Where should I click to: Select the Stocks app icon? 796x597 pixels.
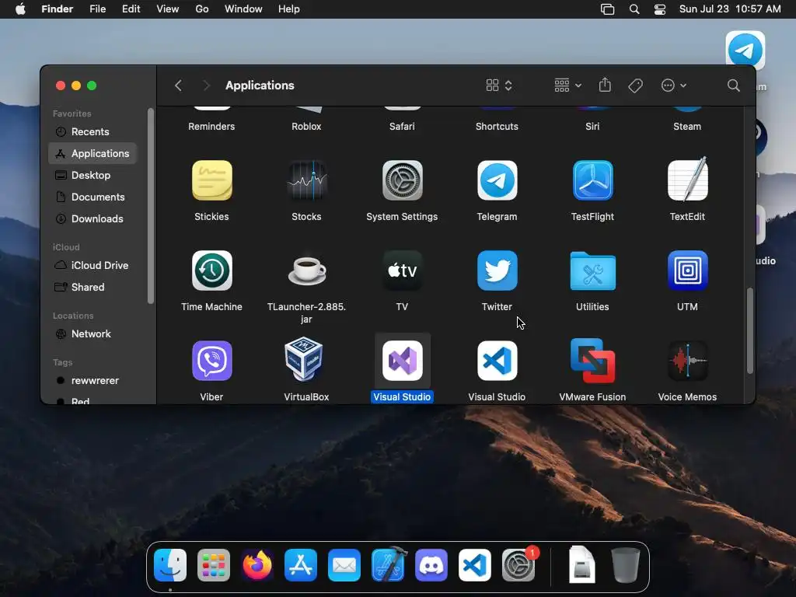[306, 180]
